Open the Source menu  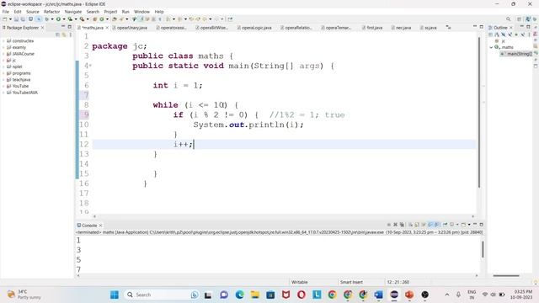tap(33, 12)
